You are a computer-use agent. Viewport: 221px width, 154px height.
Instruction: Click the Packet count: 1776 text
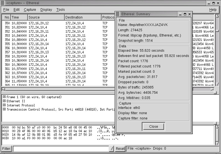coord(133,61)
